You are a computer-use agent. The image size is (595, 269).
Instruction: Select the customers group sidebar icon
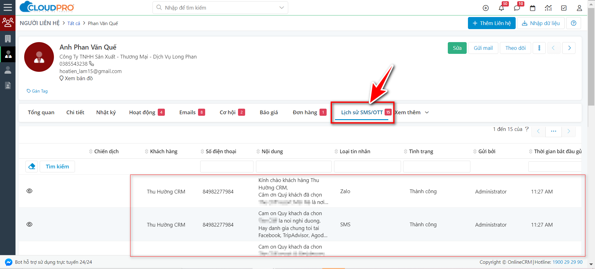click(8, 23)
